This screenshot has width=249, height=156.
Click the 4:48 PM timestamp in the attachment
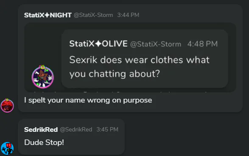point(202,44)
